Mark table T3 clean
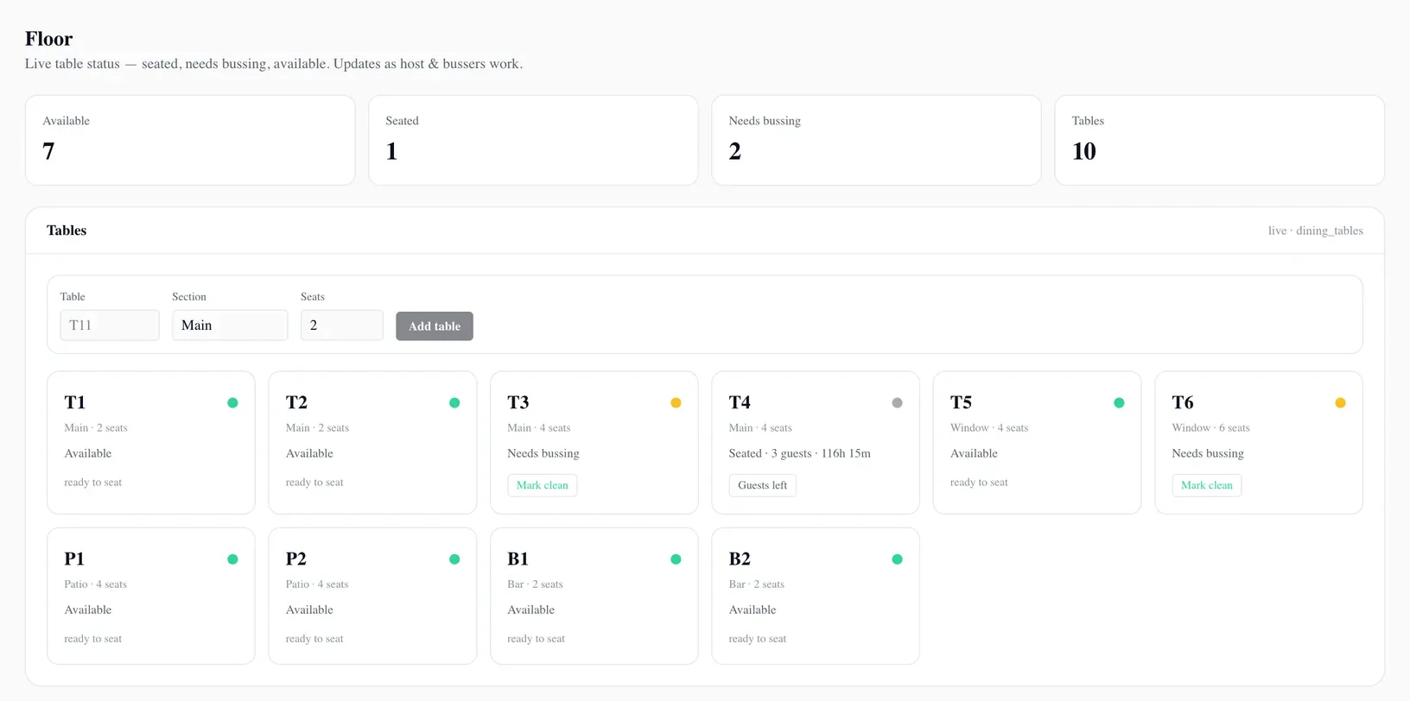Viewport: 1410px width, 701px height. [x=542, y=485]
